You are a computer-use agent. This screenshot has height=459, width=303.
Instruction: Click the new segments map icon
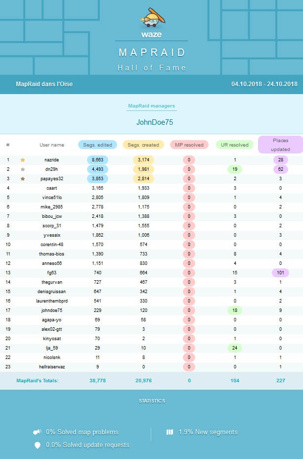[x=170, y=432]
